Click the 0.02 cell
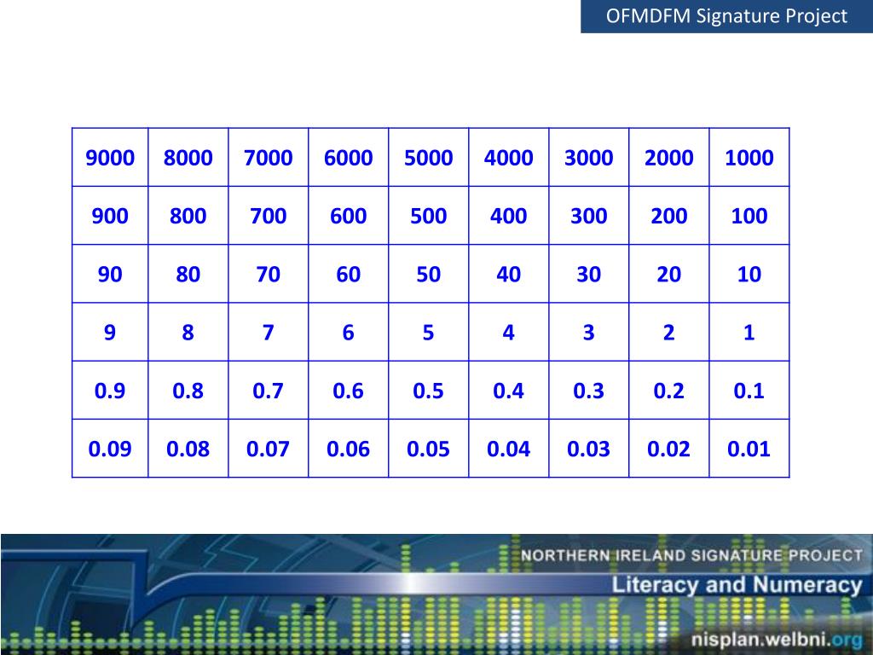The image size is (873, 655). click(669, 449)
